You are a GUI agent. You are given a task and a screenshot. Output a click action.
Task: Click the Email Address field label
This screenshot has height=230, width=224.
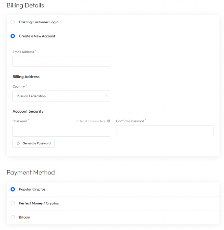(23, 52)
